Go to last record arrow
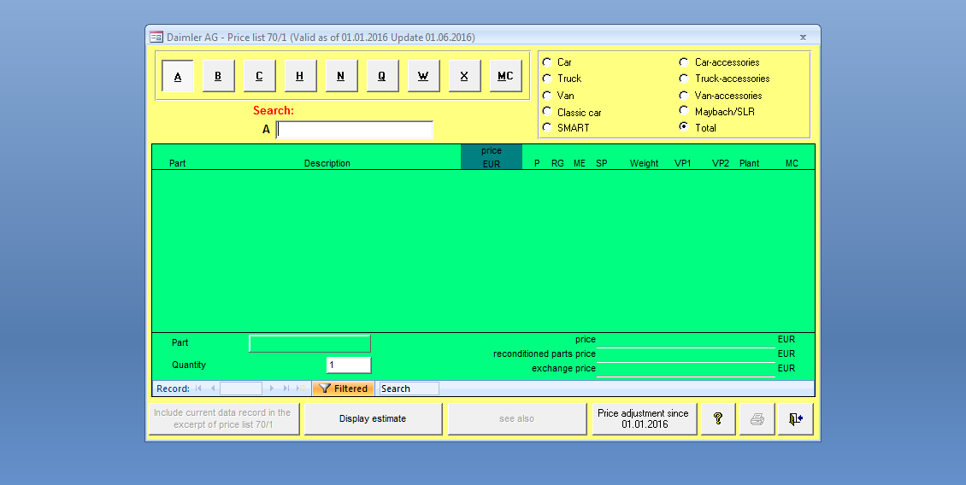Image resolution: width=966 pixels, height=485 pixels. (x=286, y=389)
